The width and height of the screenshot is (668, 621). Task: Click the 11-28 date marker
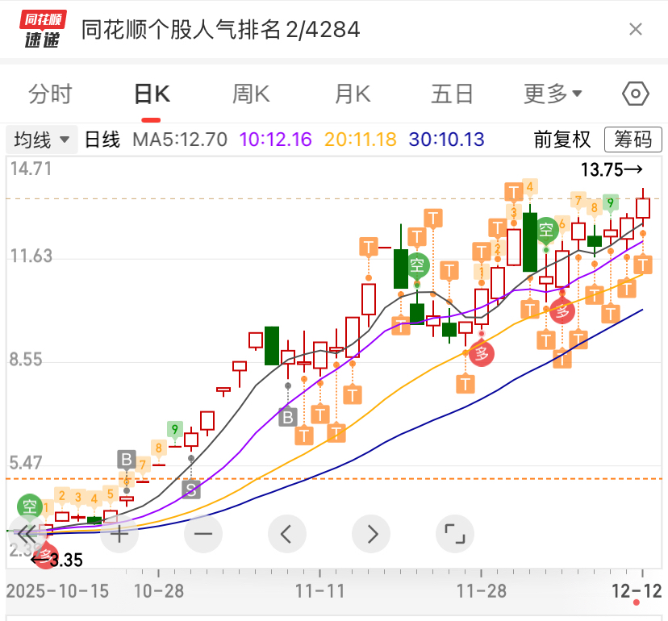482,591
